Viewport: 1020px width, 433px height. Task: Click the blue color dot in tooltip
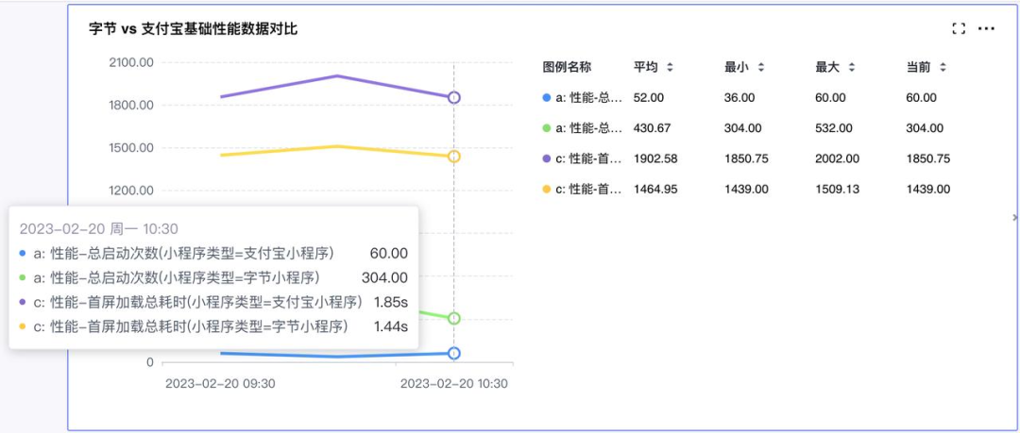(x=23, y=254)
